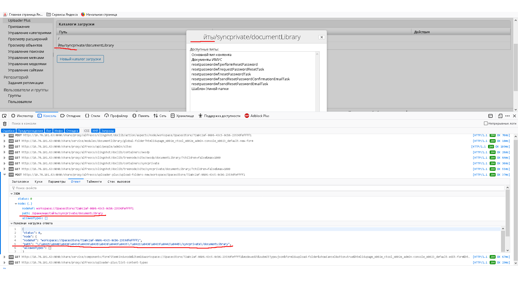Toggle devtools split console layout icon
Viewport: 518px width, 281px height.
490,116
